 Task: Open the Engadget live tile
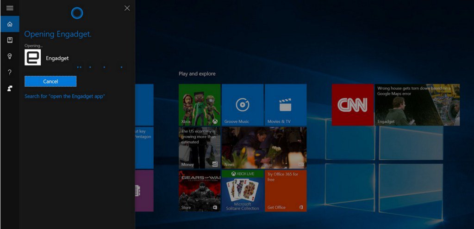417,104
